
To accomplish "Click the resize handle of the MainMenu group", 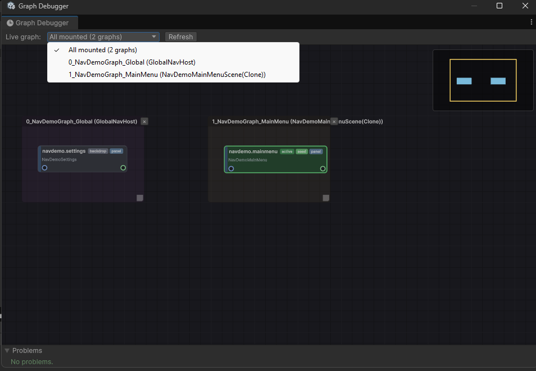I will coord(326,198).
